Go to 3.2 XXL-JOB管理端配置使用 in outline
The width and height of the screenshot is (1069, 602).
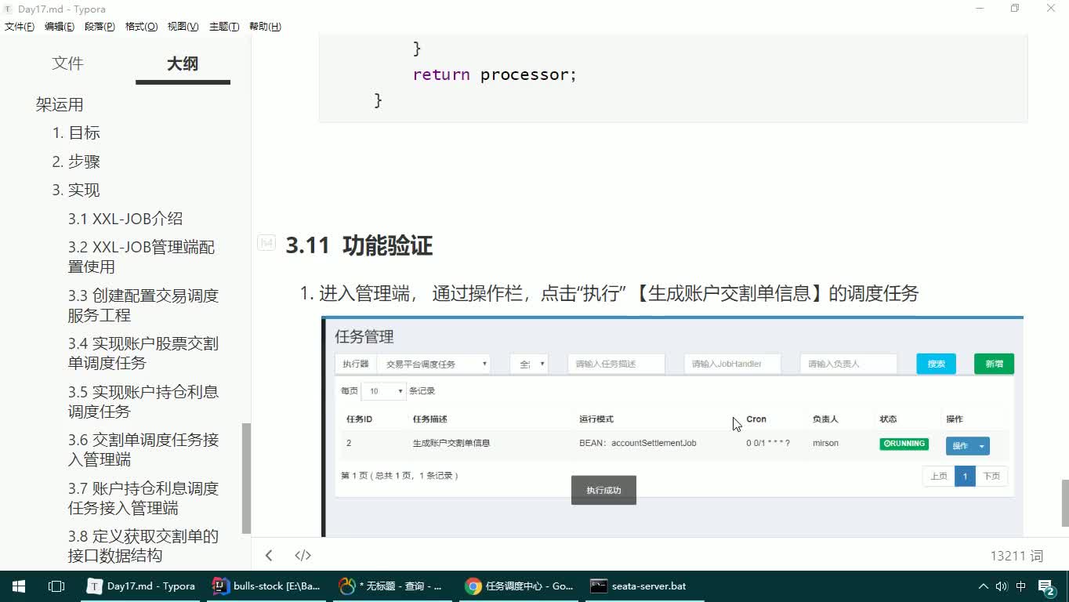pyautogui.click(x=141, y=257)
